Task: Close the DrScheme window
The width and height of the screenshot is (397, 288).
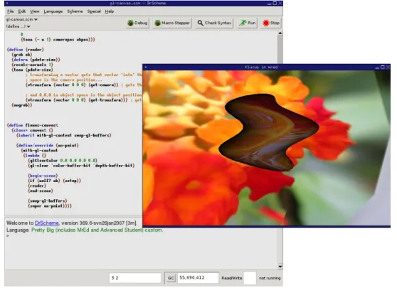Action: (x=280, y=4)
